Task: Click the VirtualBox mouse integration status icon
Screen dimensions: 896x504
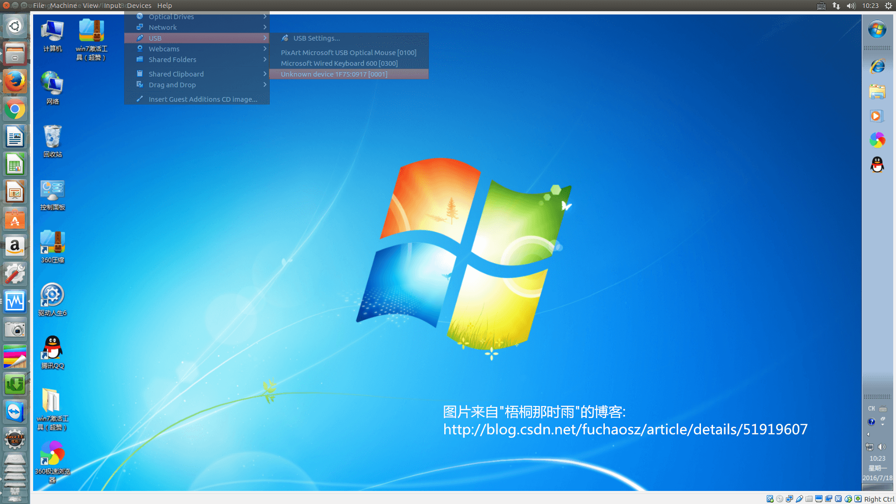Action: click(x=848, y=499)
